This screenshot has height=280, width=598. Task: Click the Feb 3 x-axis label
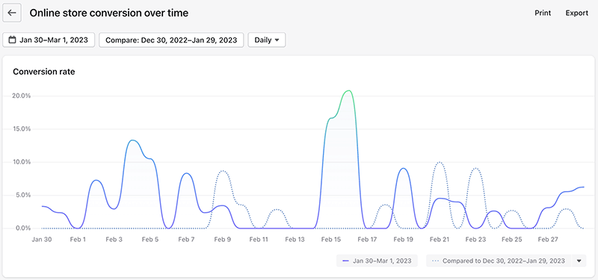click(114, 240)
